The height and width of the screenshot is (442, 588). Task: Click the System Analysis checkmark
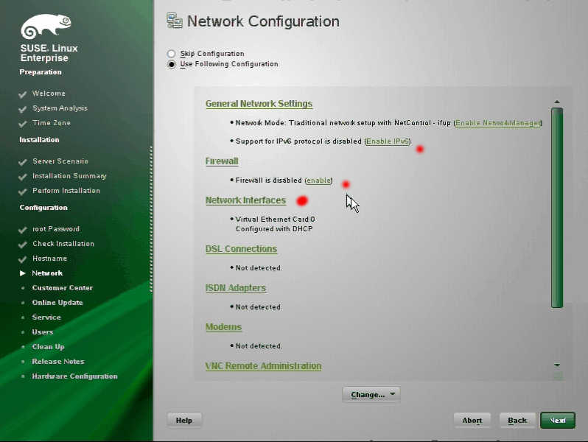coord(23,109)
